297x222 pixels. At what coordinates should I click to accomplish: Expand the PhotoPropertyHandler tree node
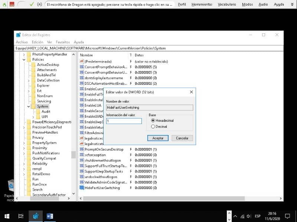point(24,54)
